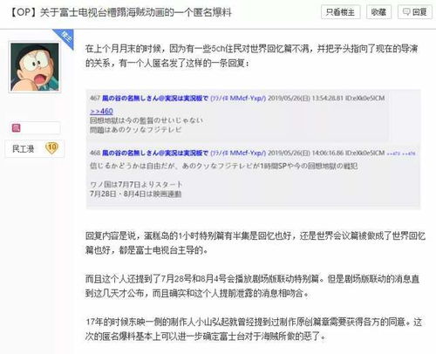Click the 只看楼主 button
Screen dimensions: 436x354
click(x=341, y=12)
